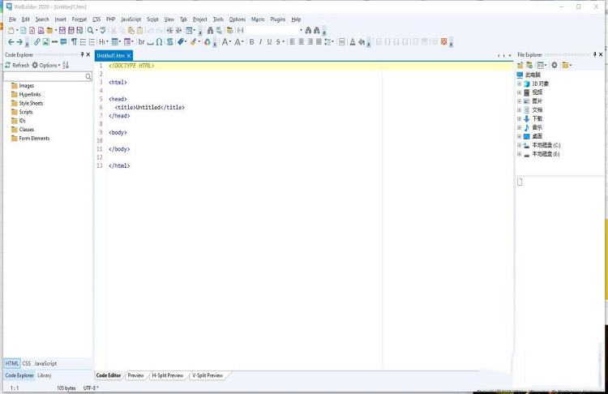Close the Code Explorer panel

[x=88, y=54]
